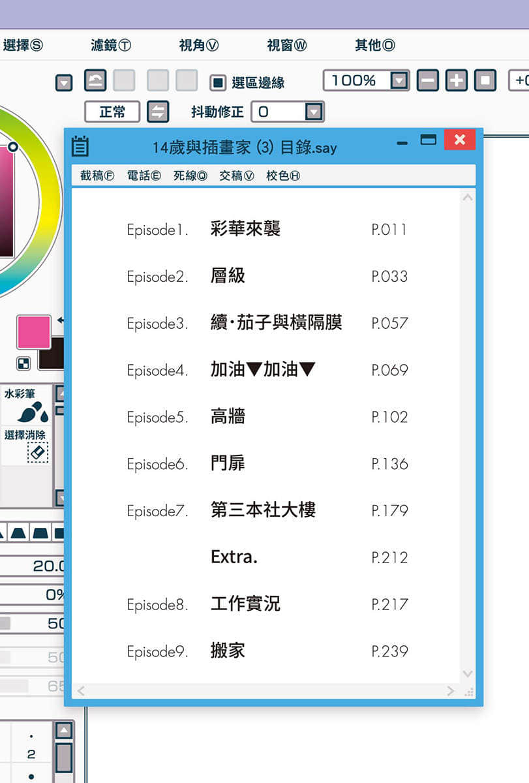The width and height of the screenshot is (529, 783).
Task: Click the brush size list scrollbar thumb
Action: click(x=64, y=757)
